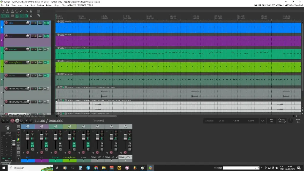
Task: Click the Pesquisar taskbar search box
Action: coord(31,168)
